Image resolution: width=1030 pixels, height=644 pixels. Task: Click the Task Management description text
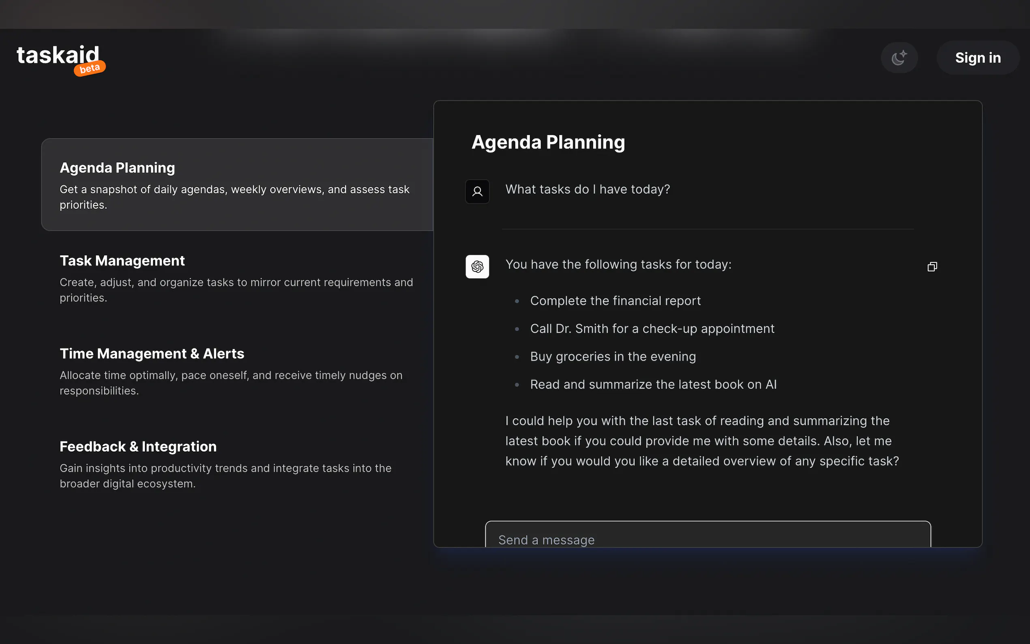[x=236, y=290]
